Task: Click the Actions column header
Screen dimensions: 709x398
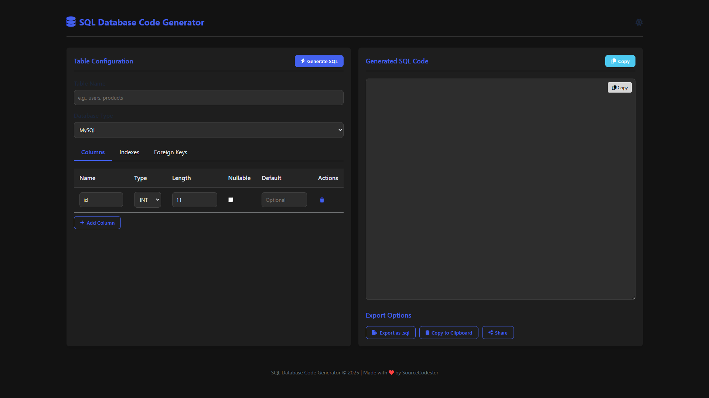Action: (328, 178)
